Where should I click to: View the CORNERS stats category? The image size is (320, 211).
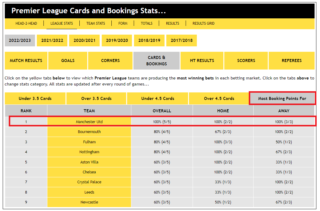point(110,60)
